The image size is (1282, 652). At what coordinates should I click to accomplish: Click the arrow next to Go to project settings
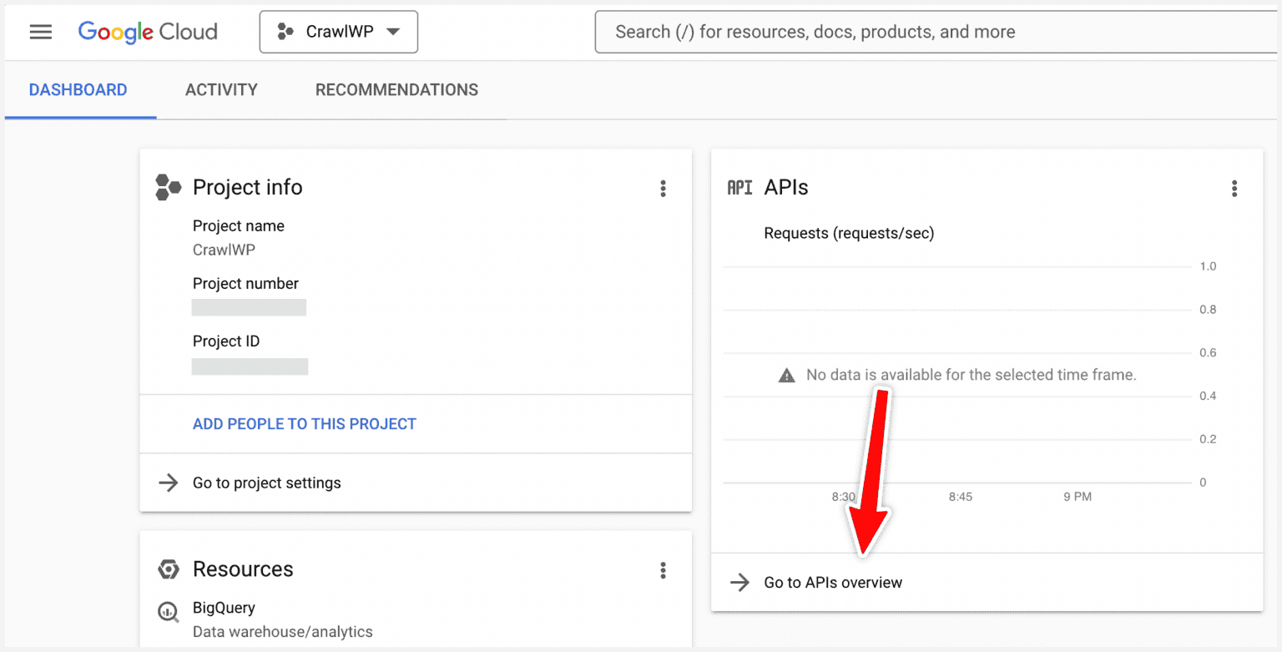tap(168, 483)
